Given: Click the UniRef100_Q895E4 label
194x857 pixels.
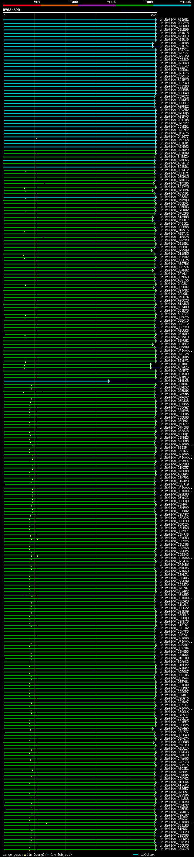Looking at the screenshot, I should [174, 461].
